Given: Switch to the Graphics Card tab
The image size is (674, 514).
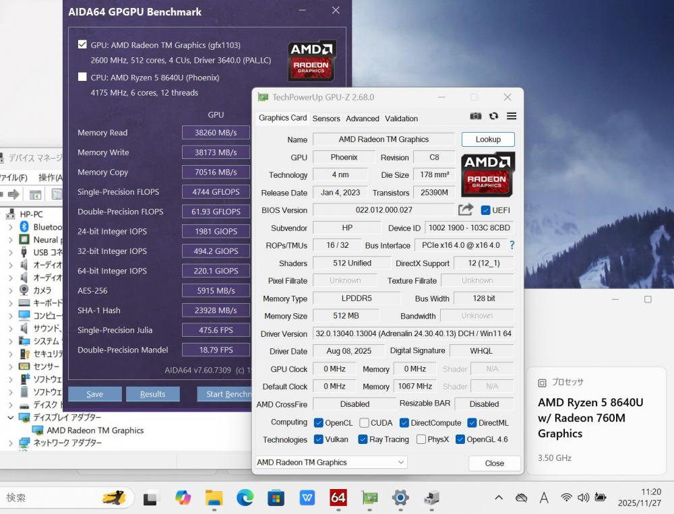Looking at the screenshot, I should click(282, 118).
